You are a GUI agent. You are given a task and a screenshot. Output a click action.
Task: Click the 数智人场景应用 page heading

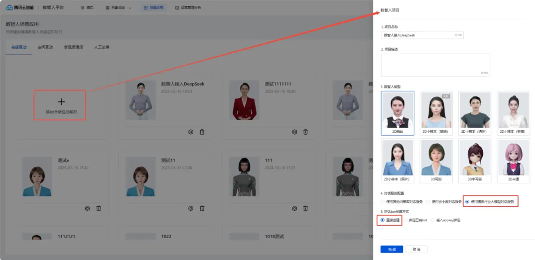(22, 24)
